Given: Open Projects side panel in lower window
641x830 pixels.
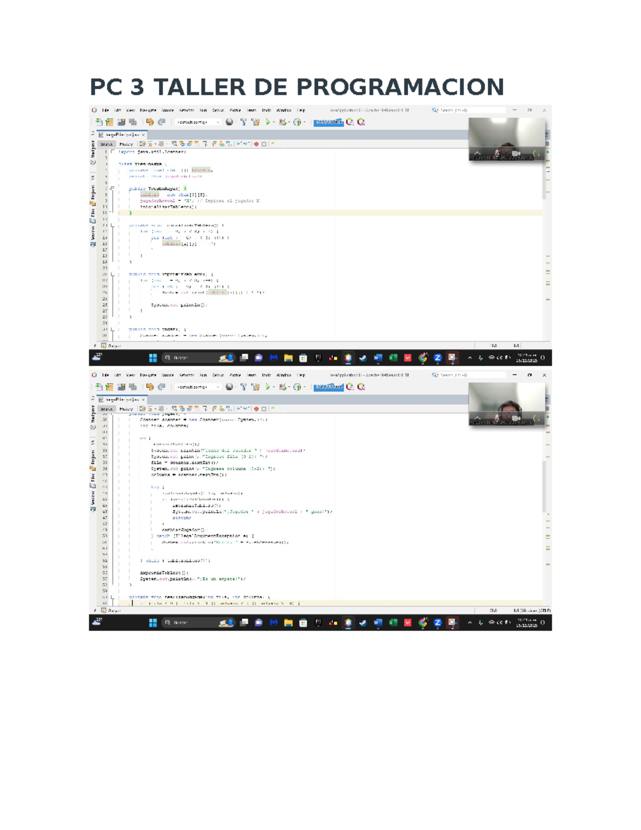Looking at the screenshot, I should point(93,461).
